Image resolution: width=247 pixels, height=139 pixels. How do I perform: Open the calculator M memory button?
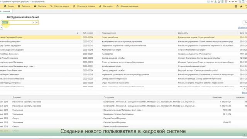[230, 2]
